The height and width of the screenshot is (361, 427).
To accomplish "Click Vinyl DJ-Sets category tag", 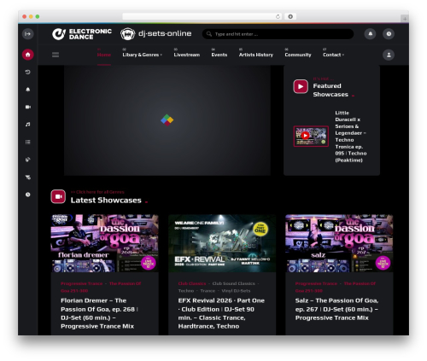I will pos(236,291).
